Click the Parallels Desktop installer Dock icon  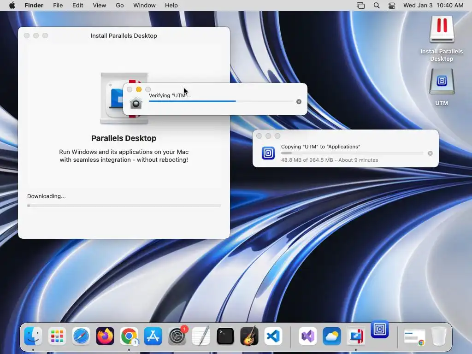(x=356, y=336)
